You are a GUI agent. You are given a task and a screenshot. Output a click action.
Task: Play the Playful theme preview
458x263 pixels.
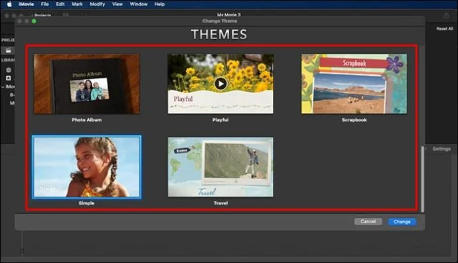(221, 84)
